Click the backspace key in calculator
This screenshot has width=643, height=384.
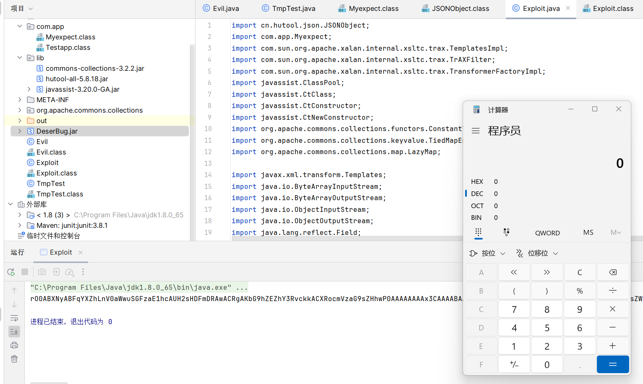pyautogui.click(x=613, y=272)
